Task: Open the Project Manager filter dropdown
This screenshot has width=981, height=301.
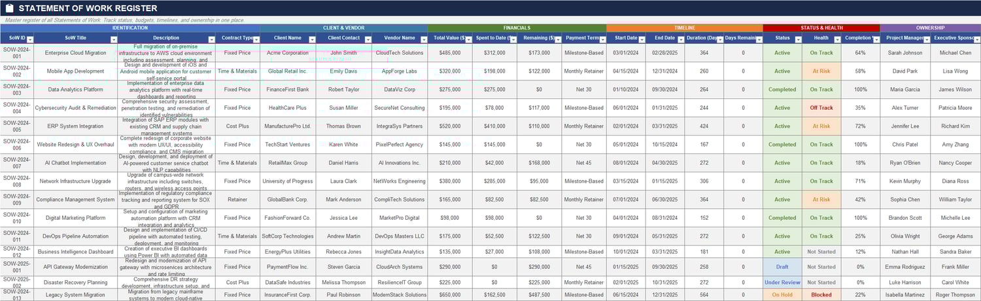Action: (926, 39)
